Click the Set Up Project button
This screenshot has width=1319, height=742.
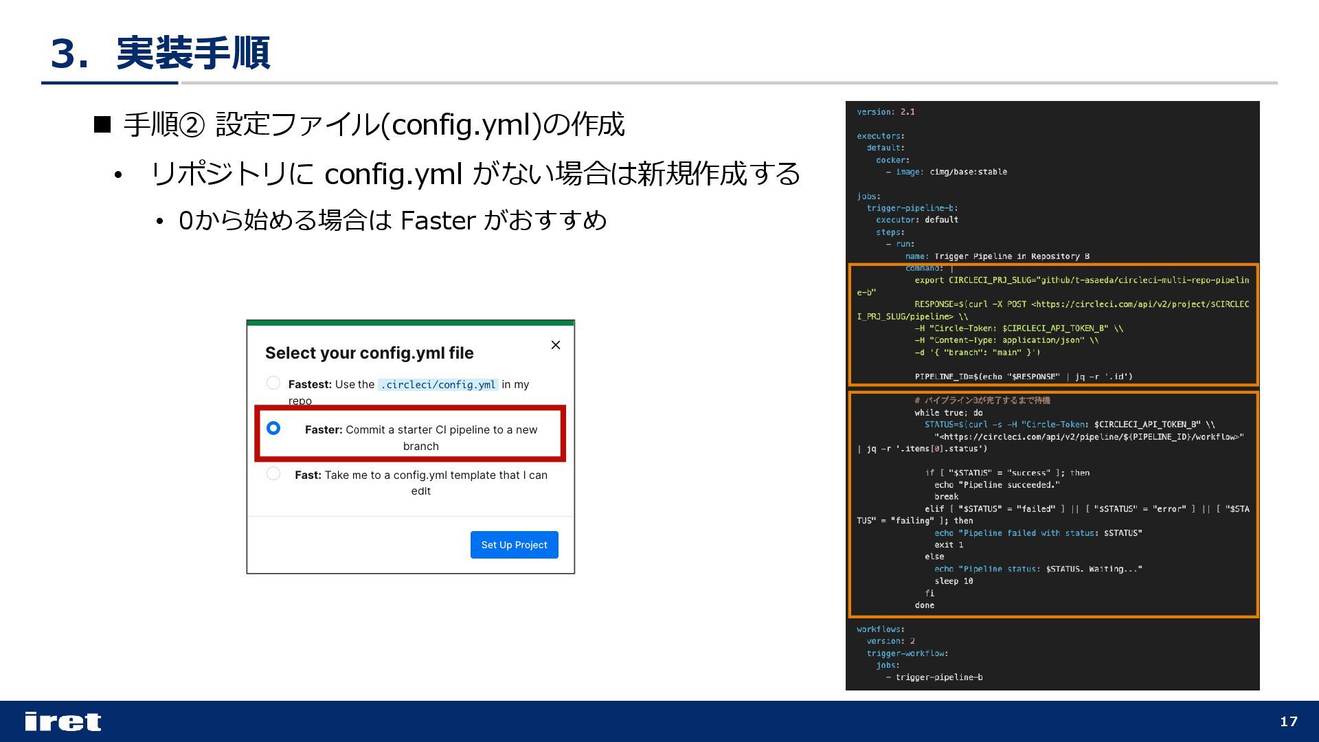[514, 545]
